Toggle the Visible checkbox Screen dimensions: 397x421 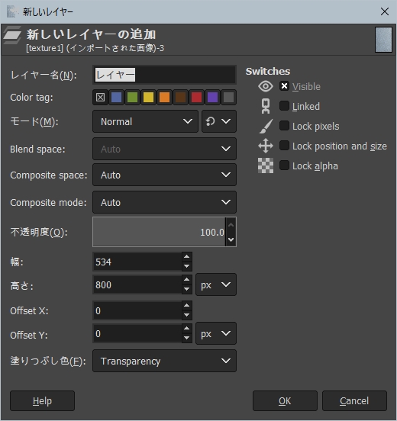tap(284, 86)
